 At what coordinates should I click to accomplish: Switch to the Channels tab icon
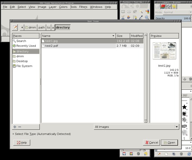click(163, 7)
